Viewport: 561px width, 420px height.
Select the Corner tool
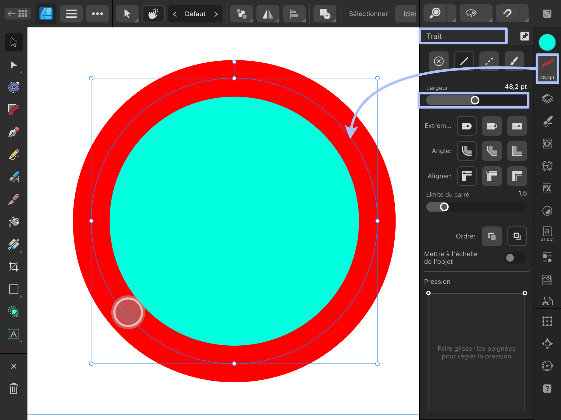[x=14, y=110]
